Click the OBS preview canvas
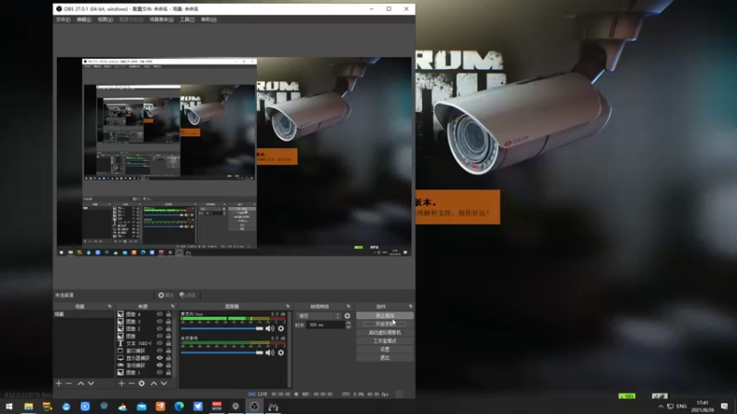Viewport: 737px width, 414px height. tap(234, 156)
